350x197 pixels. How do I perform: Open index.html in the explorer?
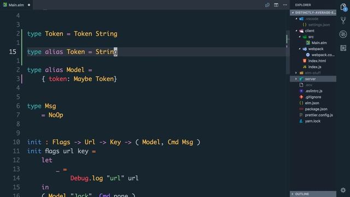click(317, 61)
